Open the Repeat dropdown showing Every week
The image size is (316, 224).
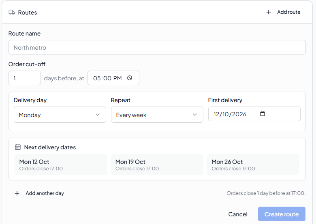pyautogui.click(x=157, y=115)
